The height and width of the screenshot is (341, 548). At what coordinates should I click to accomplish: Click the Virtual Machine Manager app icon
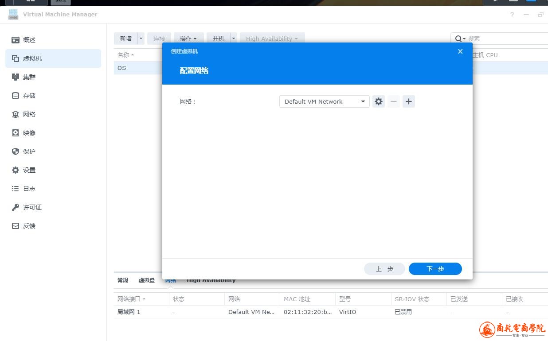[x=13, y=14]
